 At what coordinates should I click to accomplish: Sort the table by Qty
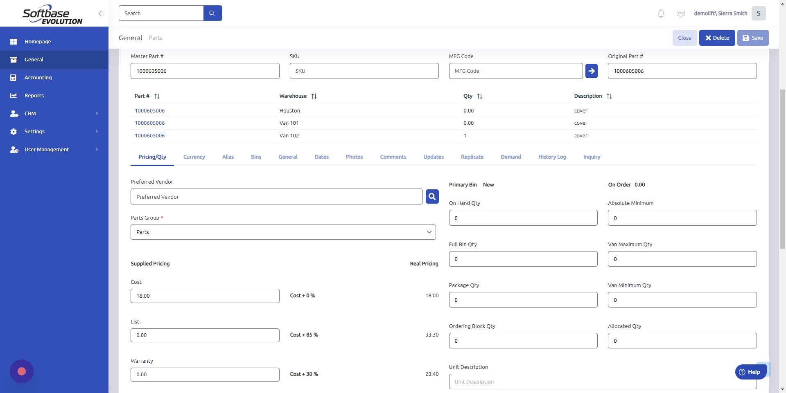pos(480,96)
